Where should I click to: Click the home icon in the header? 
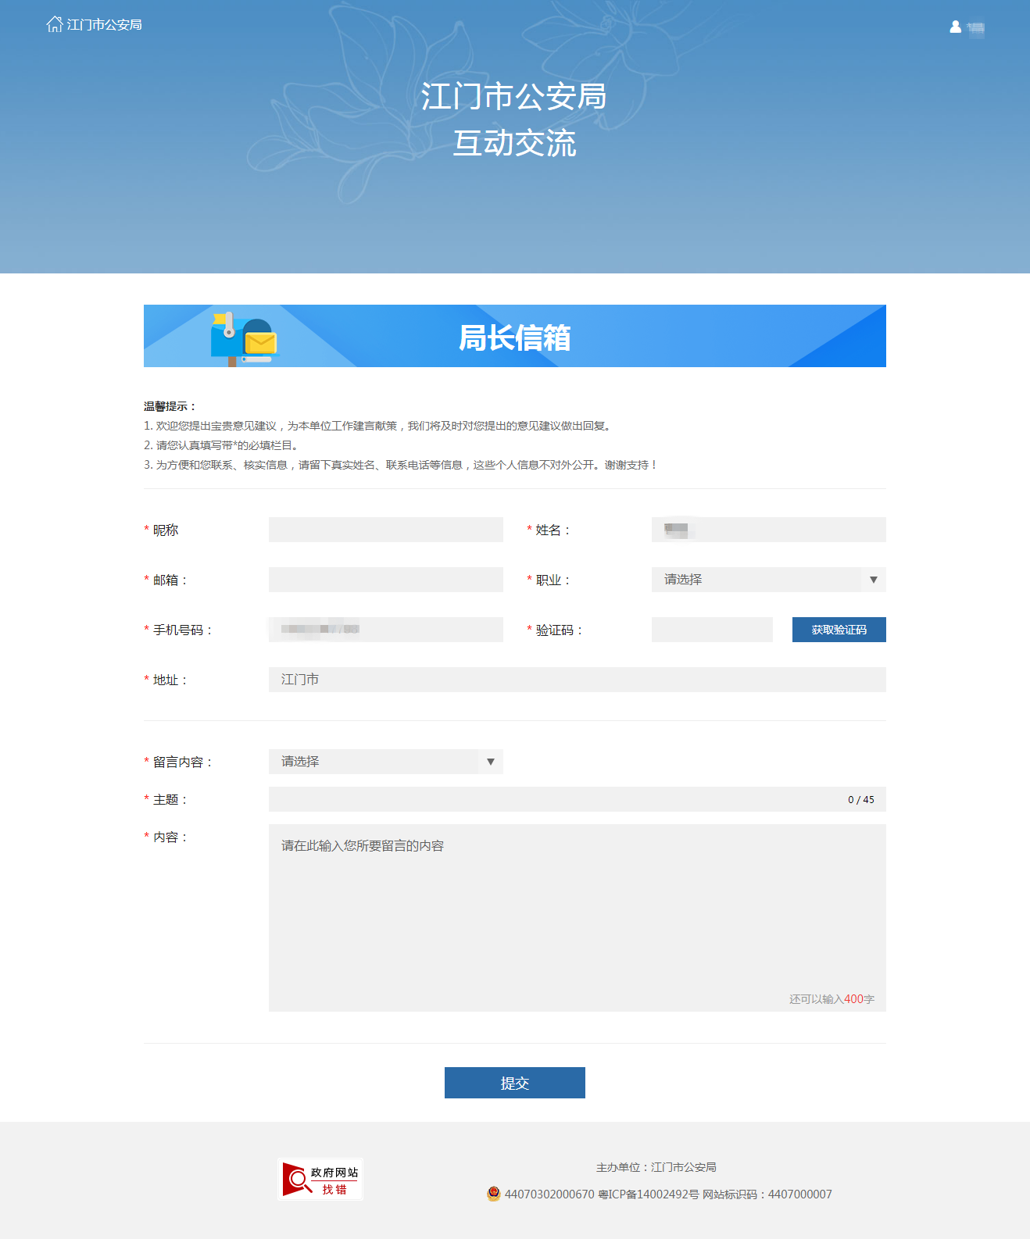[x=54, y=24]
